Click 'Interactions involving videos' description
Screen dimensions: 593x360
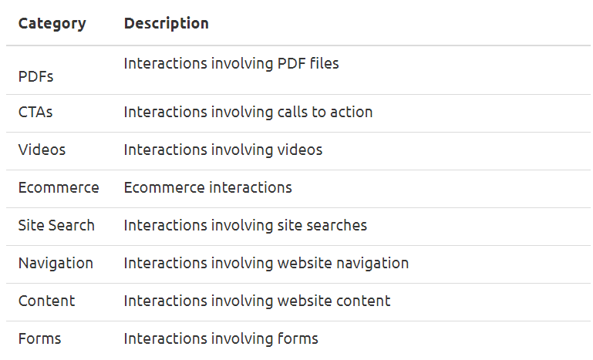click(x=223, y=150)
